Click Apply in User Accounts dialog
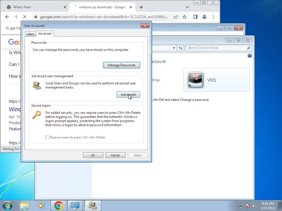 [138, 155]
